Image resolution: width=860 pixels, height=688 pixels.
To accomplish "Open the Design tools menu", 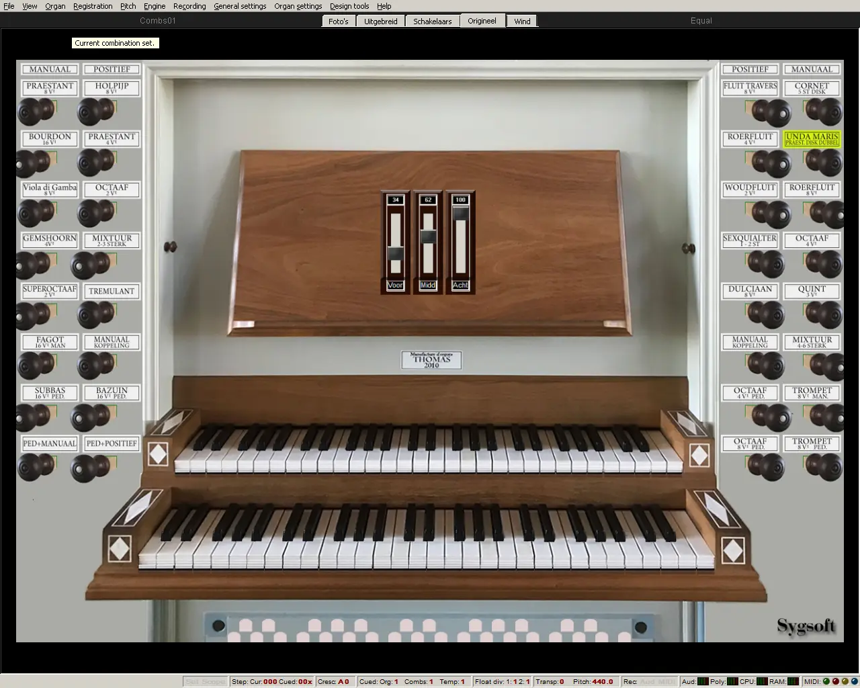I will coord(349,6).
